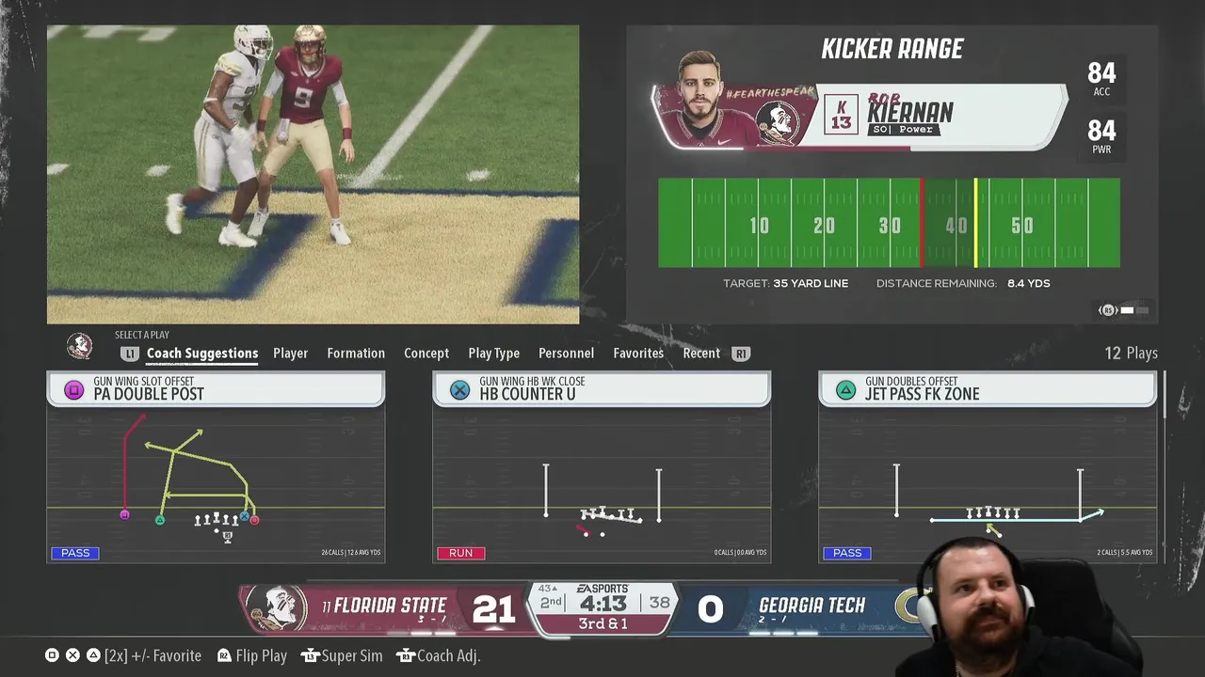Screen dimensions: 1205x677
Task: Click the '26 CALLS | 12.6 AVG YDS' stat
Action: pyautogui.click(x=351, y=553)
